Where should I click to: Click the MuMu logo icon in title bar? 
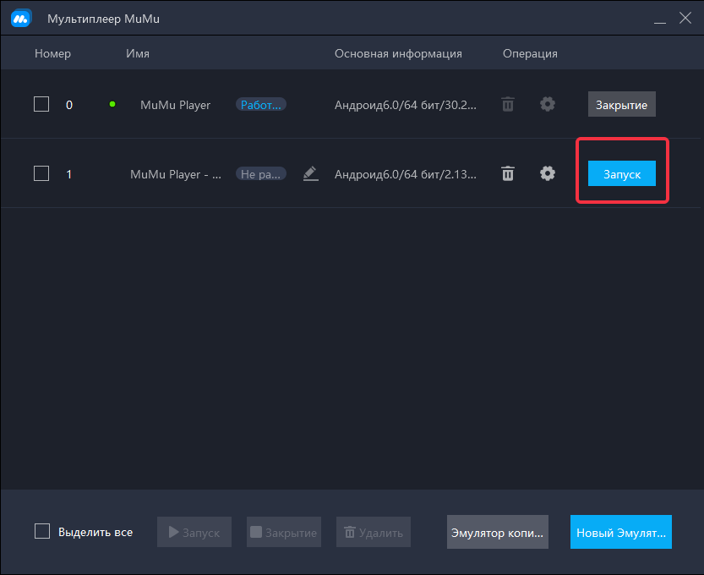20,19
